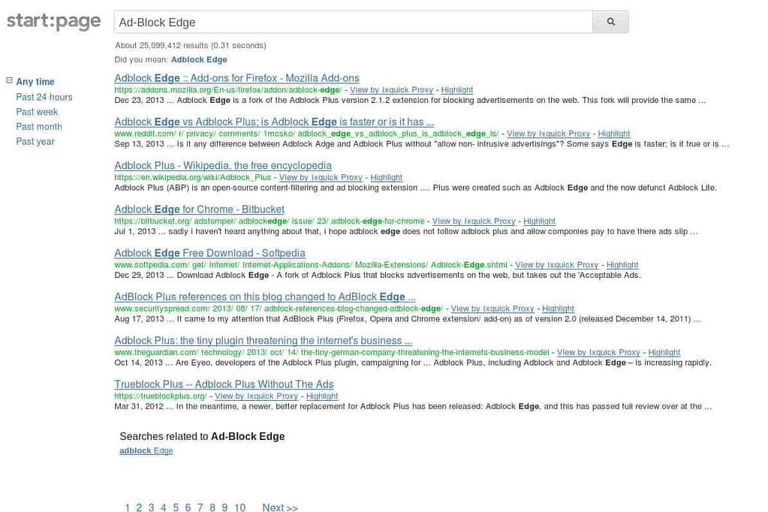This screenshot has height=512, width=768.
Task: Click the Startpage logo
Action: [53, 22]
